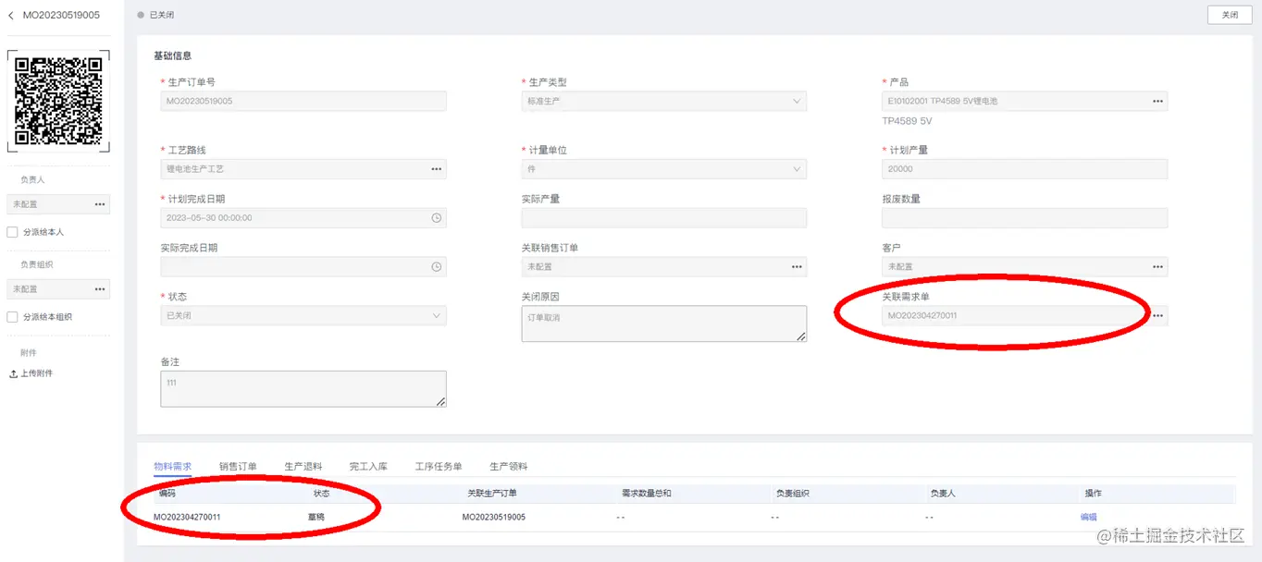Click the 实际产量 input field
The height and width of the screenshot is (562, 1262).
pos(664,218)
